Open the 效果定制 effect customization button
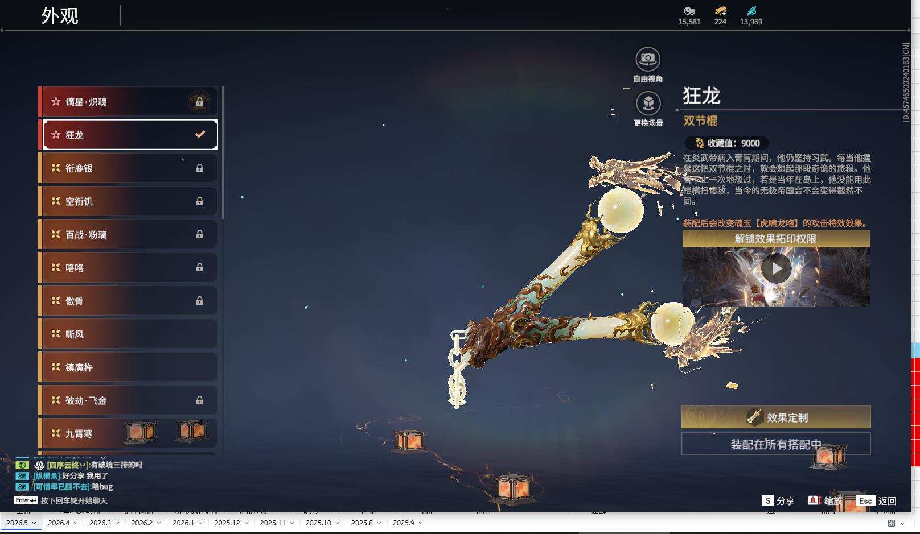Image resolution: width=920 pixels, height=534 pixels. [776, 417]
